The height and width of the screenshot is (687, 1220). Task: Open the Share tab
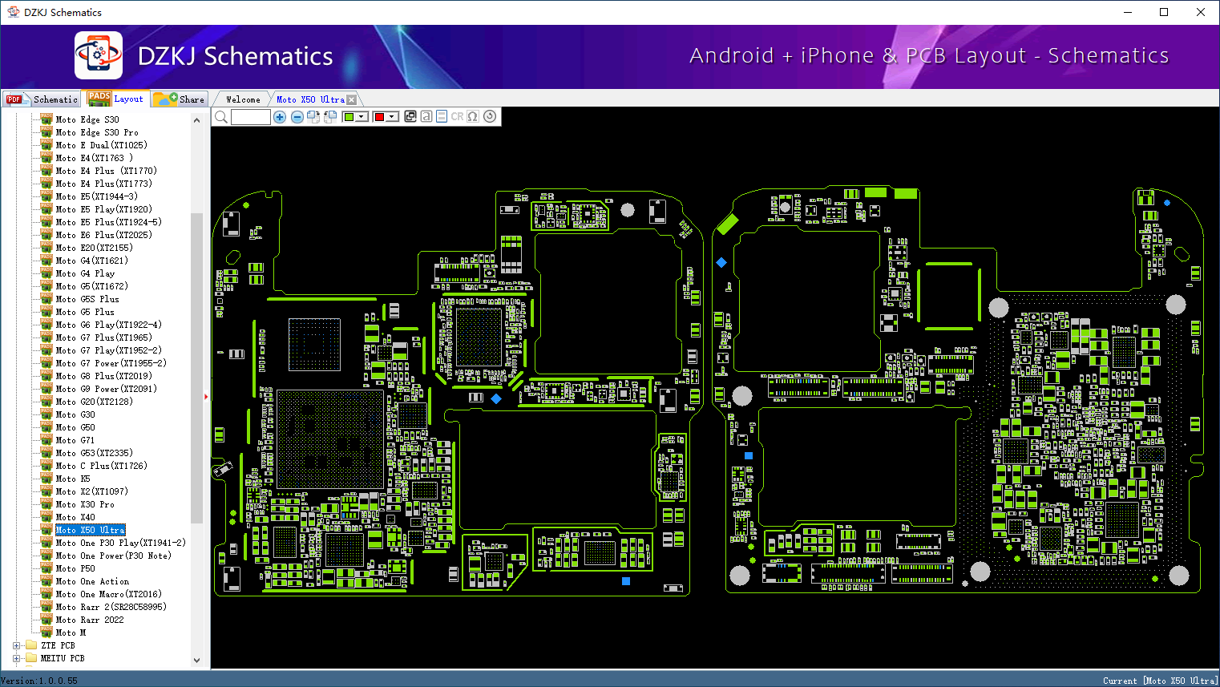[180, 99]
